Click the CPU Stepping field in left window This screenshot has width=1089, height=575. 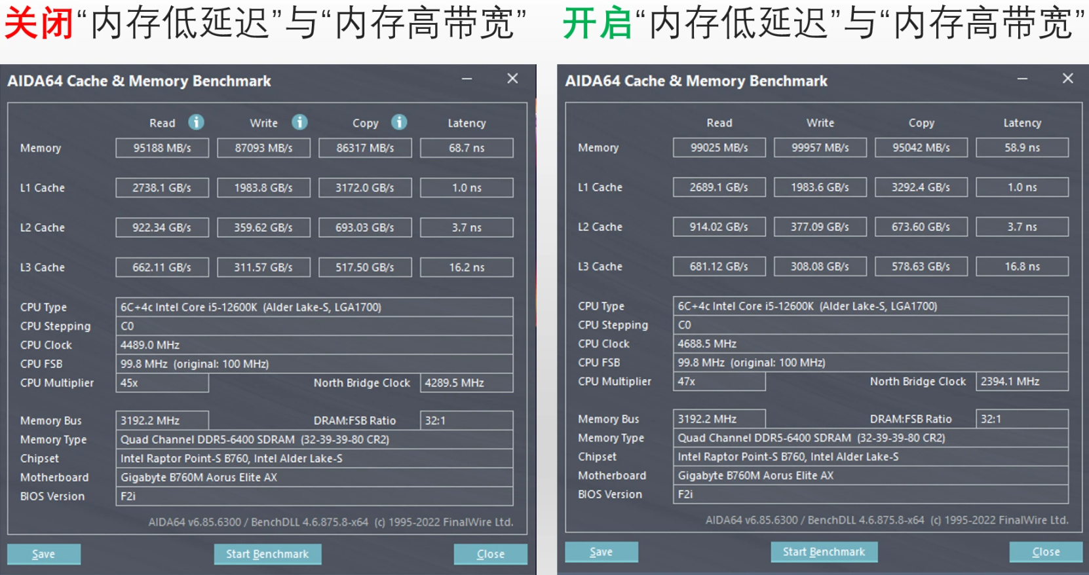pos(315,326)
